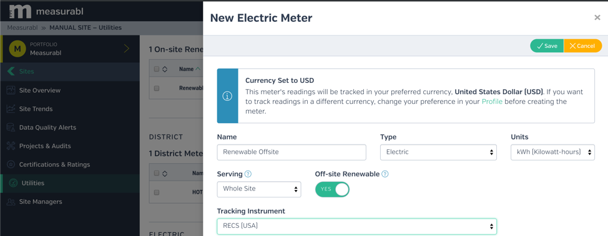Click the Site Trends chart icon
The image size is (608, 236).
[11, 109]
